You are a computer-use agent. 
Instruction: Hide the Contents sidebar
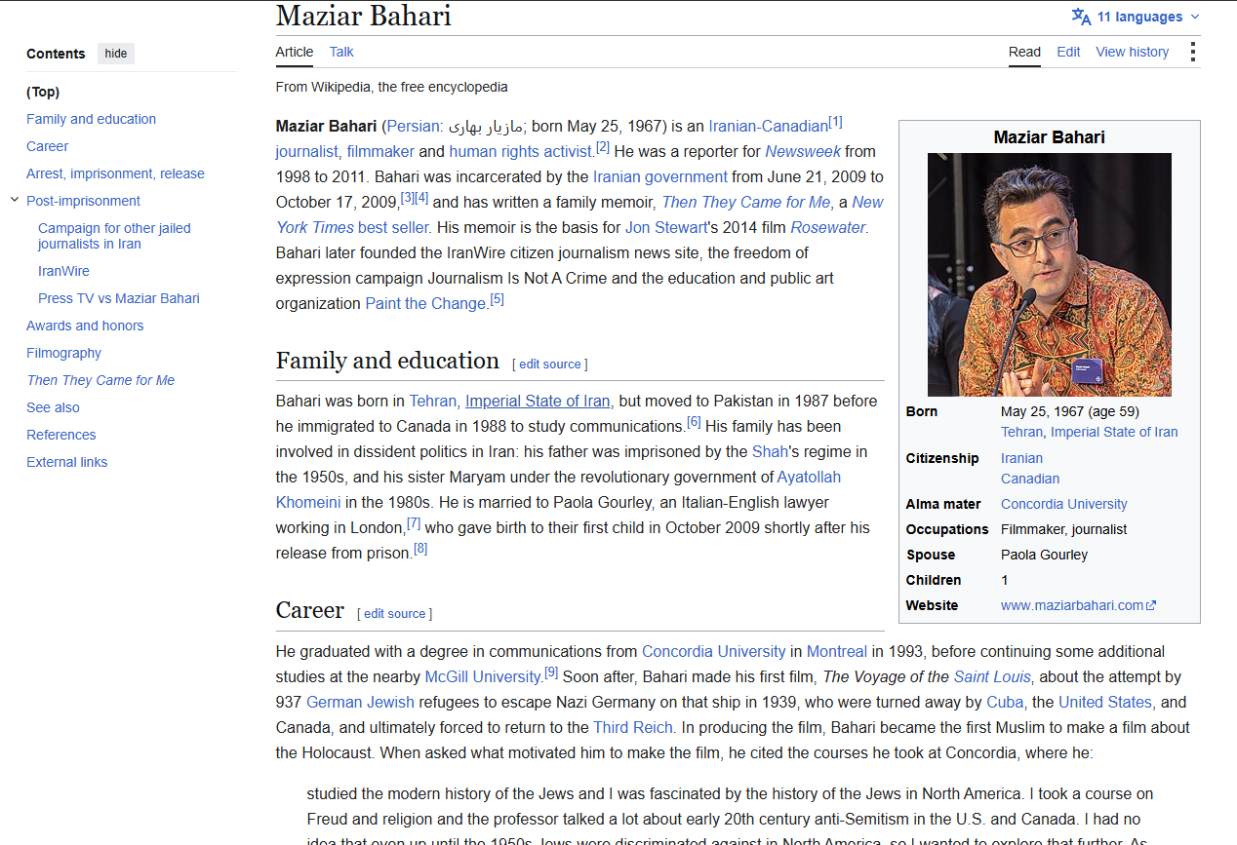[x=116, y=54]
